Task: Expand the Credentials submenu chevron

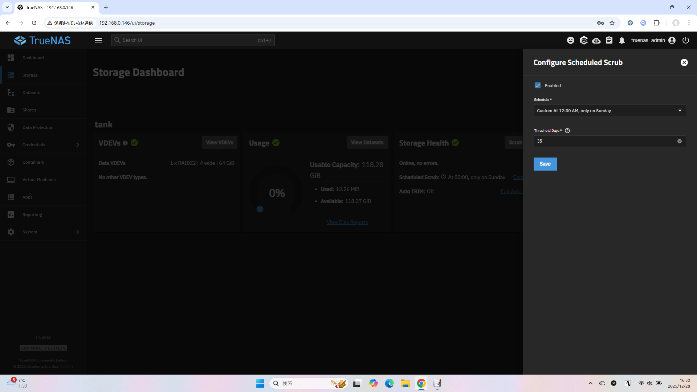Action: [78, 145]
